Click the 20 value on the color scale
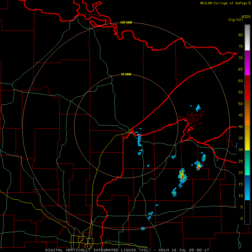Screen dimensions: 252x252 pos(241,173)
